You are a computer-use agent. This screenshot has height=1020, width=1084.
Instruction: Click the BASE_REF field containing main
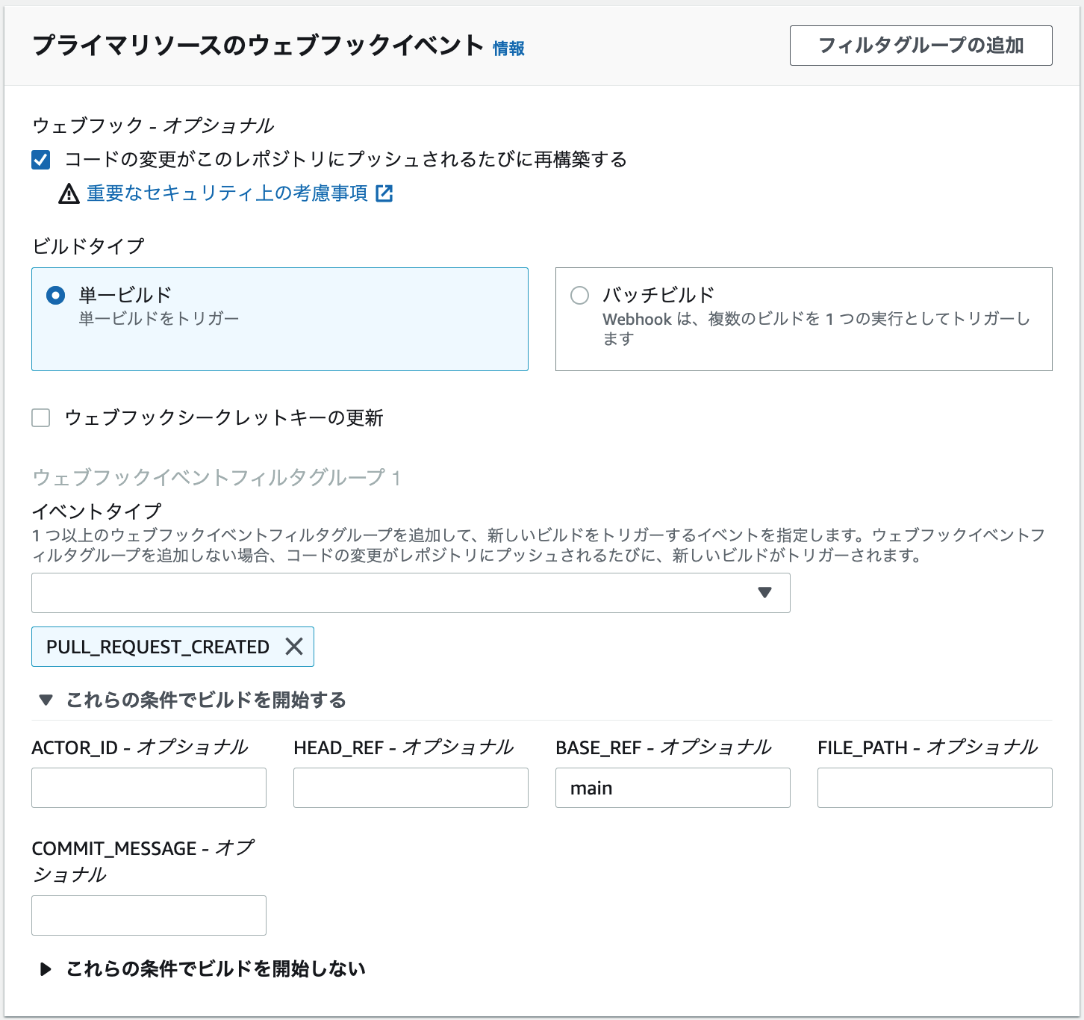pos(673,788)
